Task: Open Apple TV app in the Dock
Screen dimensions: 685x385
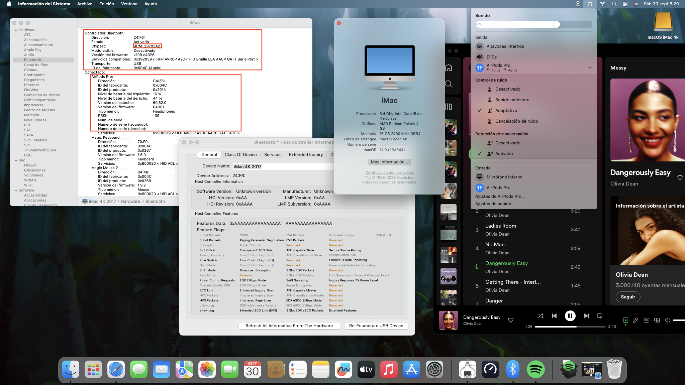Action: click(366, 369)
